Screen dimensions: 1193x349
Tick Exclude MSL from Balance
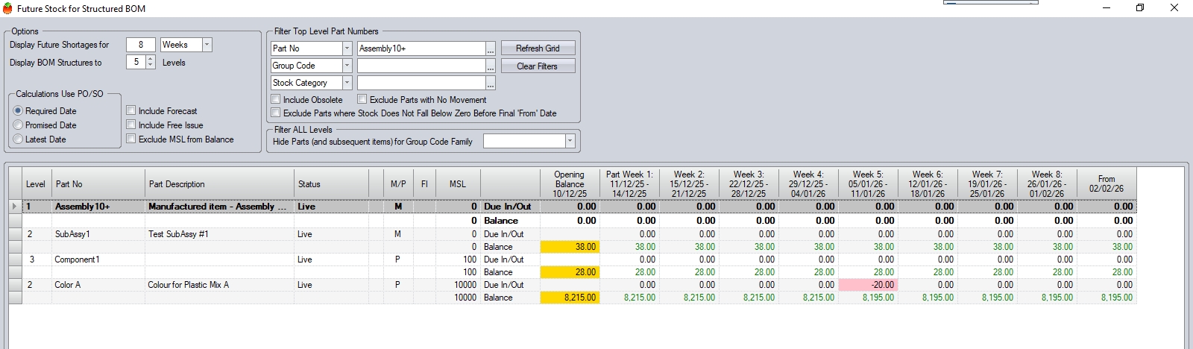pos(131,139)
